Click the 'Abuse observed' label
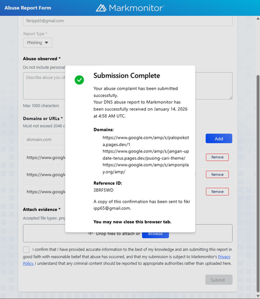Viewport: 260px width, 299px height. pos(41,59)
